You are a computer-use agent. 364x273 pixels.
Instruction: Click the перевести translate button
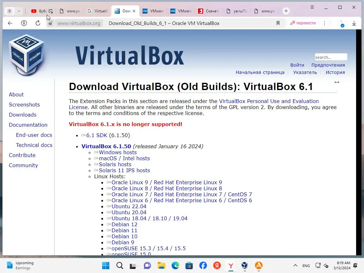[x=303, y=23]
